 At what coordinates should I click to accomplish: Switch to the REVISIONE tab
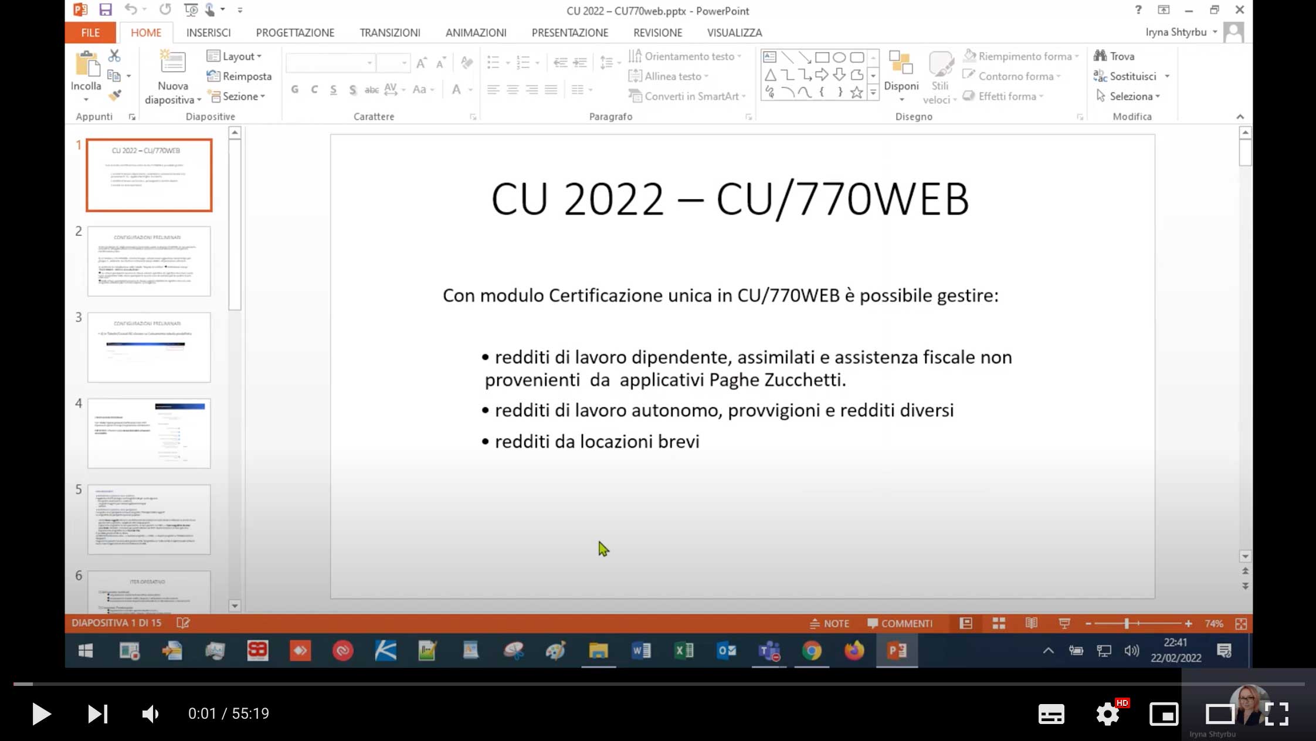[x=657, y=32]
